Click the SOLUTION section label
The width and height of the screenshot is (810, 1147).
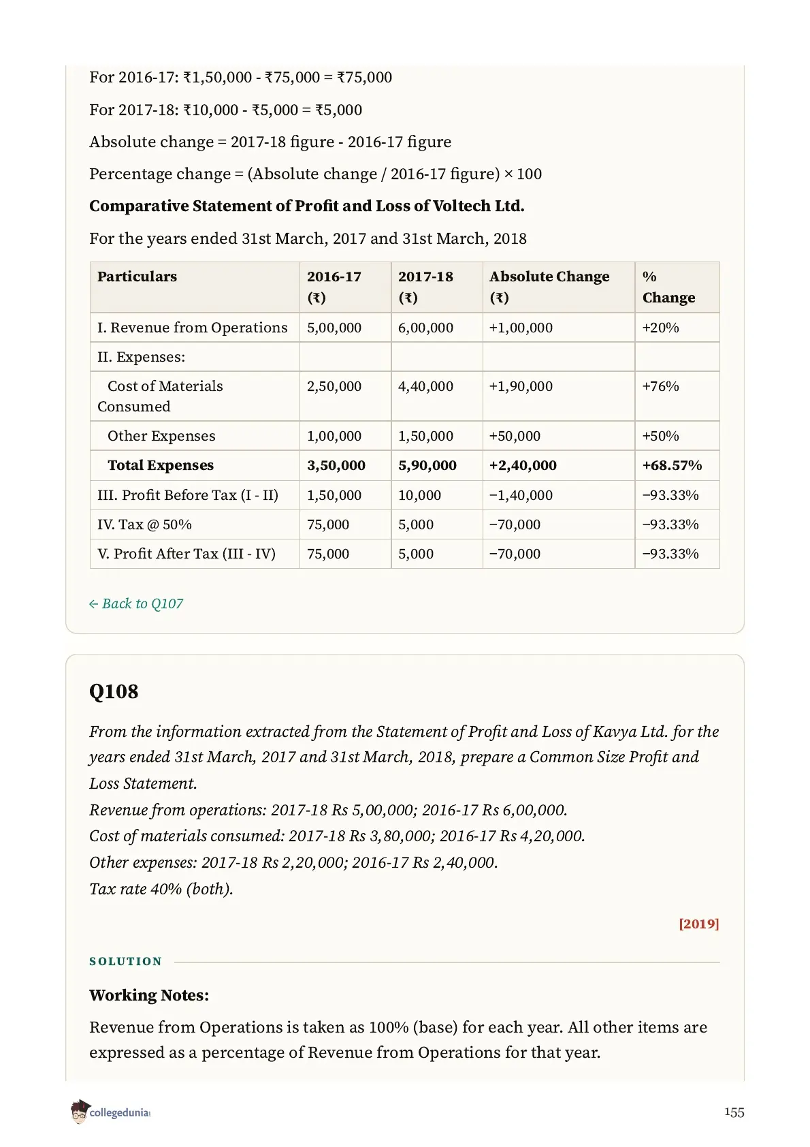pyautogui.click(x=126, y=961)
